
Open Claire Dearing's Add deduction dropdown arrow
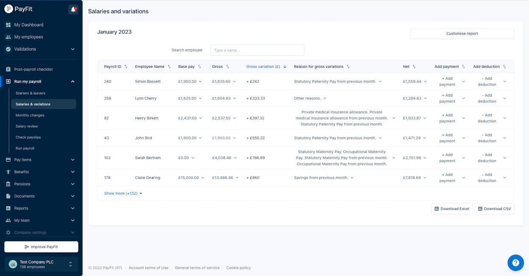(504, 178)
